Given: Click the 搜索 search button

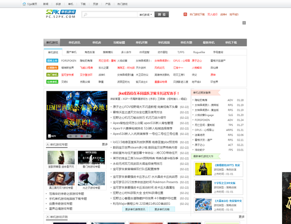Looking at the screenshot, I should point(162,14).
